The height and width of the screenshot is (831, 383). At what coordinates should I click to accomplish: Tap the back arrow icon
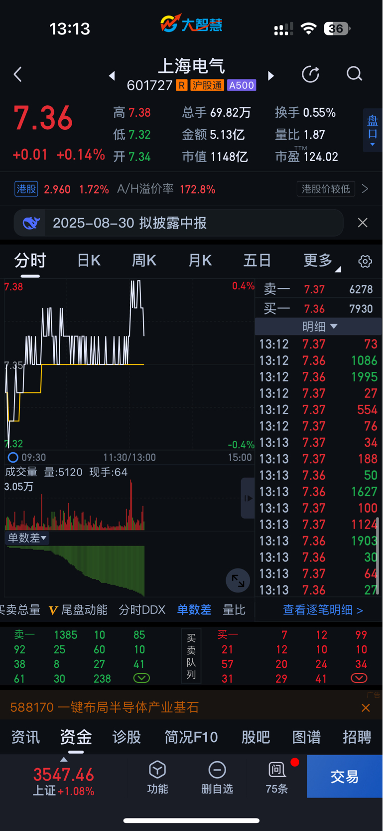point(18,75)
